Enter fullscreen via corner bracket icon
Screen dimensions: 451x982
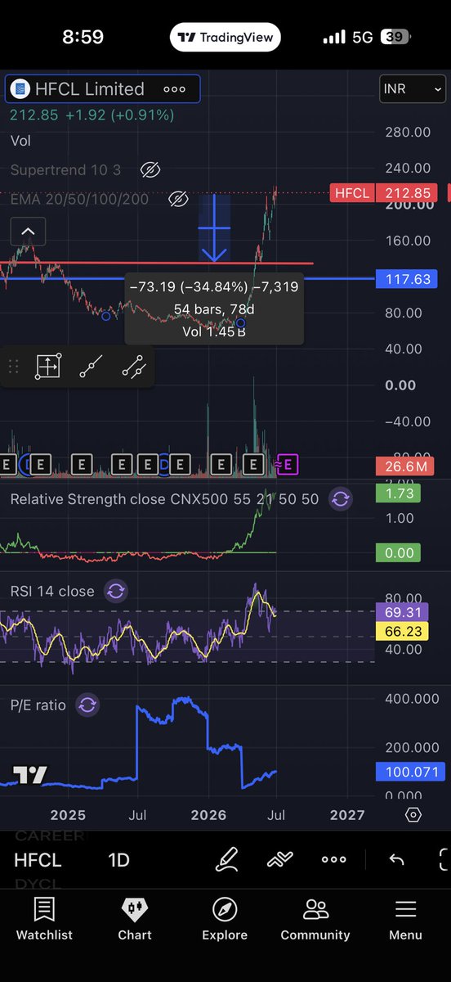tap(444, 860)
